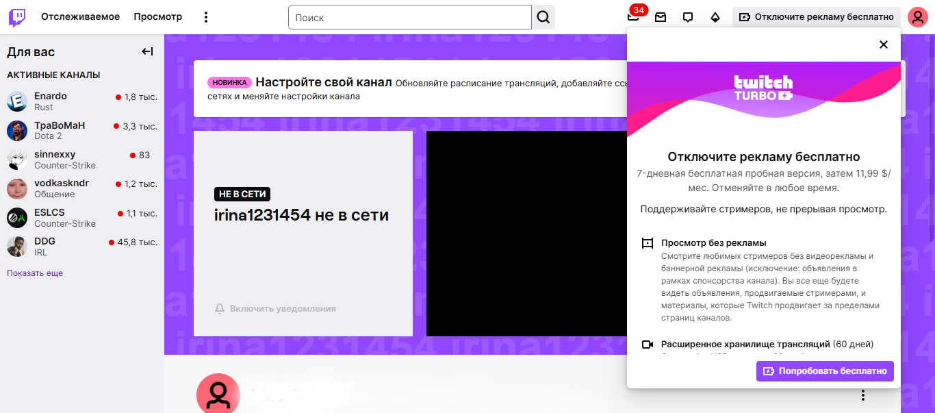Click the НЕ В СЕТИ badge
Screen dimensions: 935x413
point(242,194)
